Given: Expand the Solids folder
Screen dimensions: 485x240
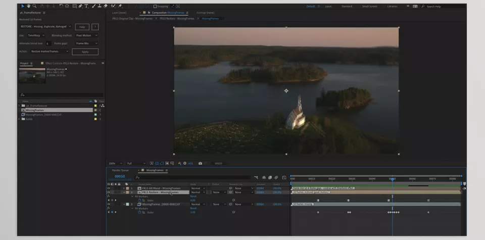Looking at the screenshot, I should [19, 119].
